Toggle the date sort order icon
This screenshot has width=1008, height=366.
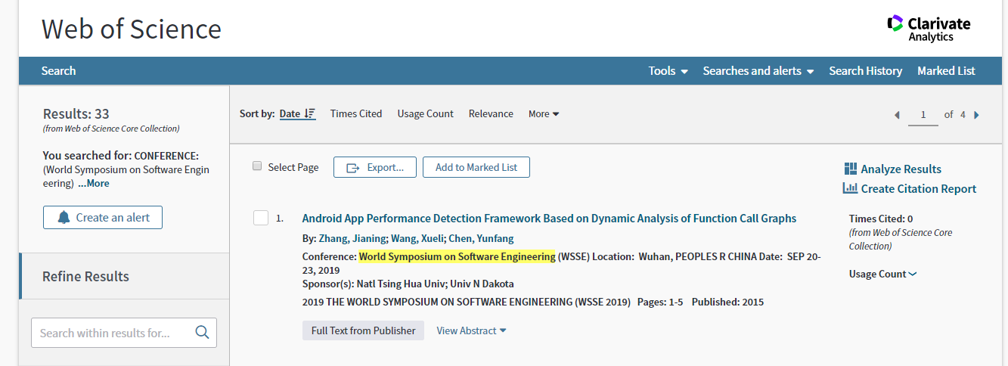click(309, 113)
